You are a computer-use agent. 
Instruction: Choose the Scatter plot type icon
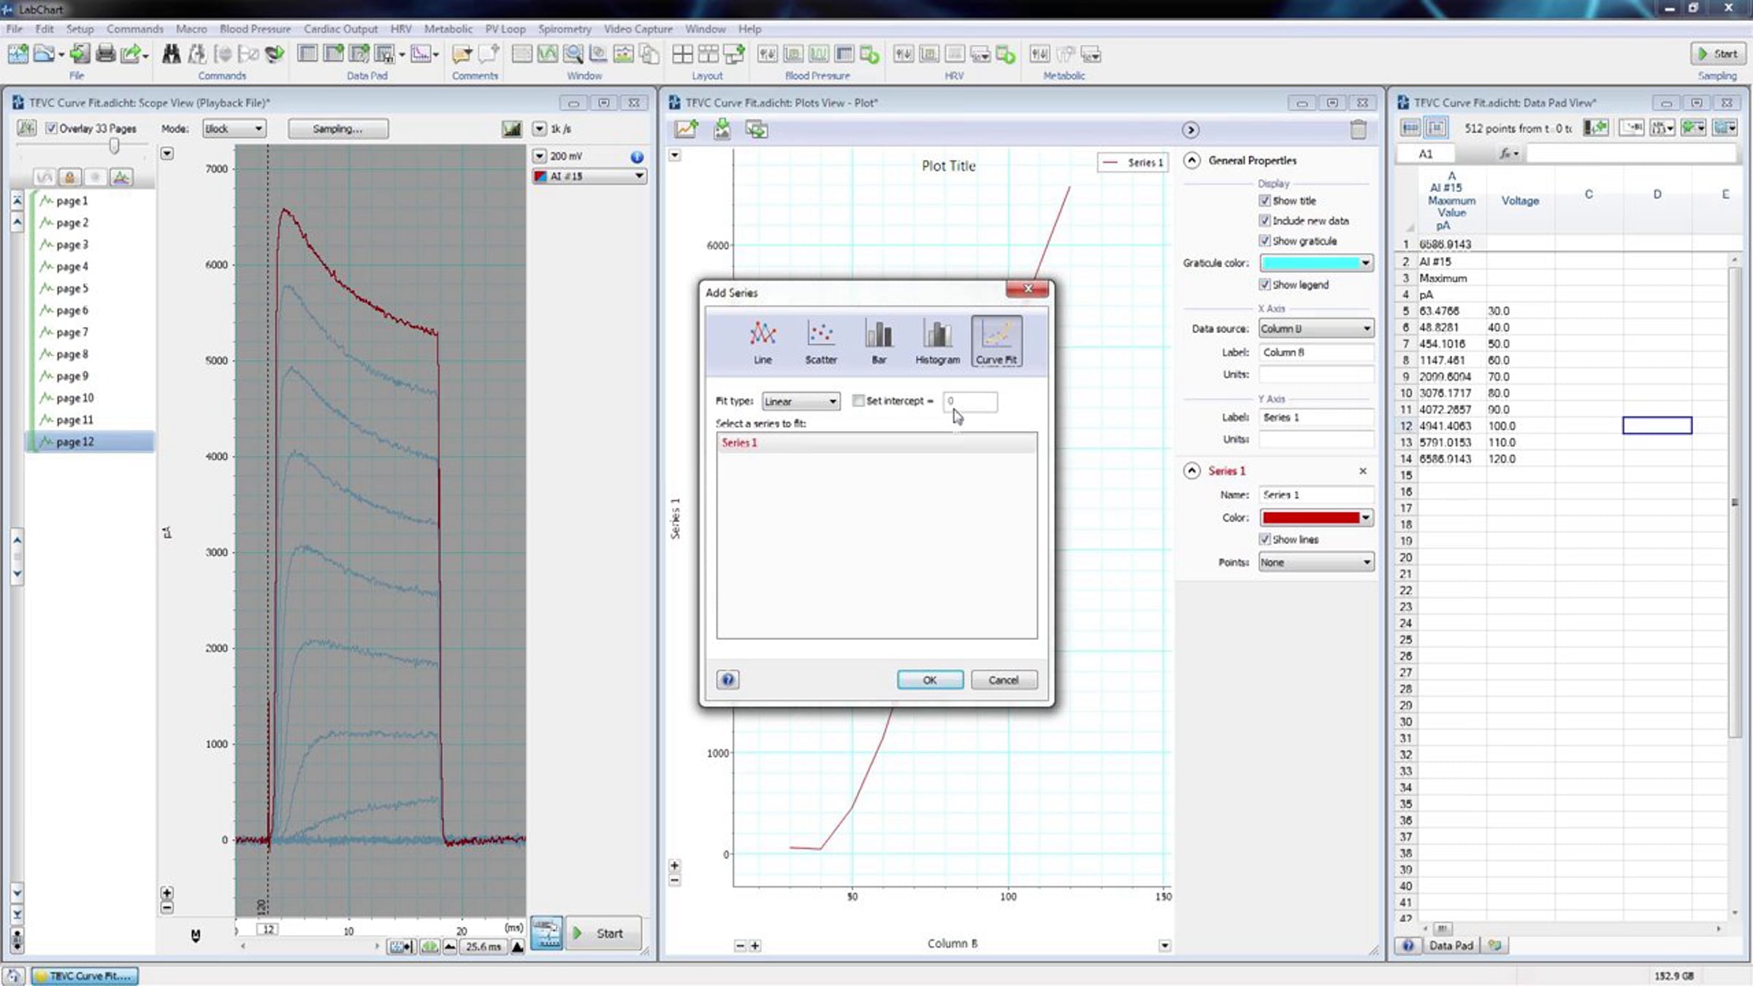[x=821, y=341]
